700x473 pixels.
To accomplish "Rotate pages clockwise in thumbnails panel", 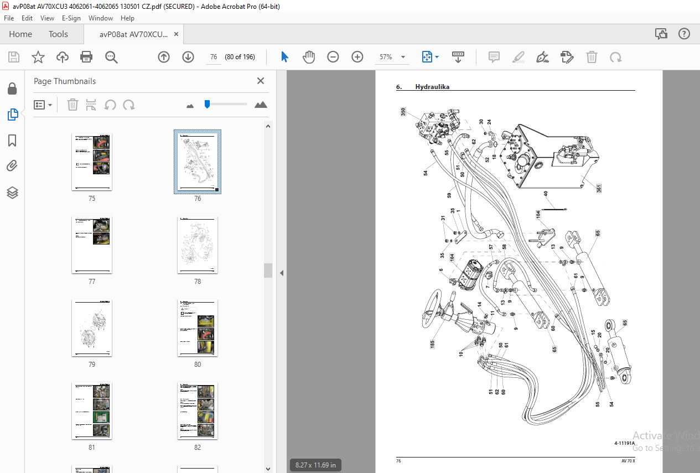I will click(x=129, y=105).
